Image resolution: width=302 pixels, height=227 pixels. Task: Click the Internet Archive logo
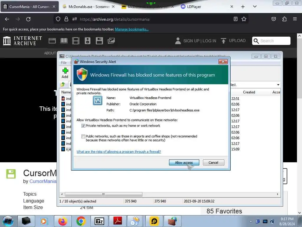point(22,41)
